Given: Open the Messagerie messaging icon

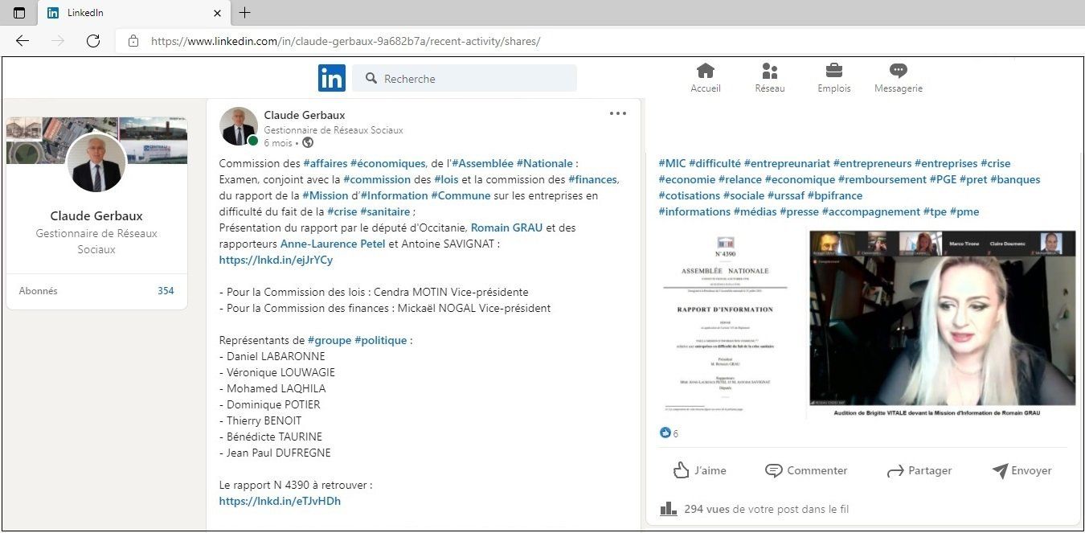Looking at the screenshot, I should pyautogui.click(x=898, y=71).
